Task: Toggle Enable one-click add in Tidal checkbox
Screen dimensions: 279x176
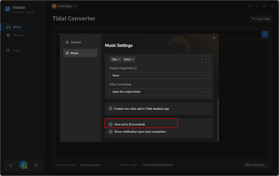Action: point(111,109)
